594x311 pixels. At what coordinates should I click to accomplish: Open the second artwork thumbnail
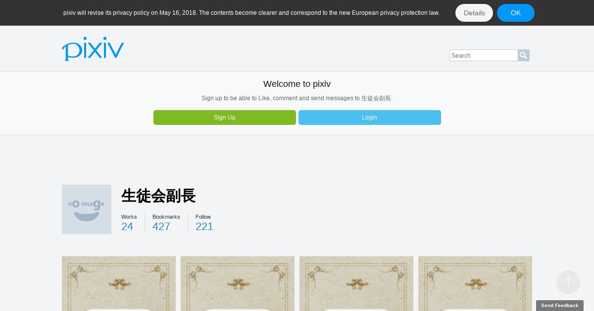click(238, 283)
